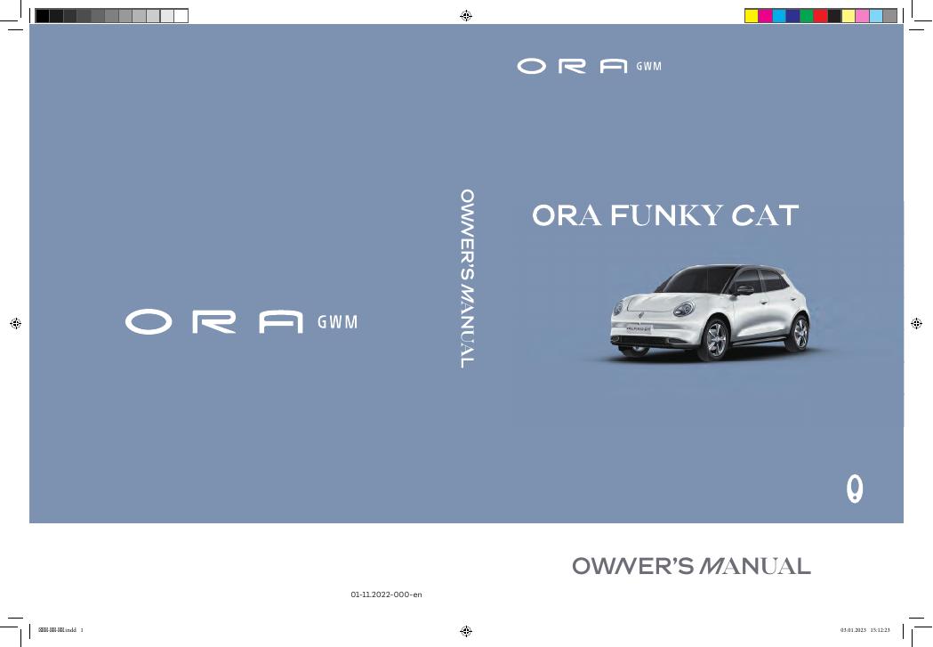Click the small ORA GWM logo at the top
The height and width of the screenshot is (647, 933).
(589, 65)
